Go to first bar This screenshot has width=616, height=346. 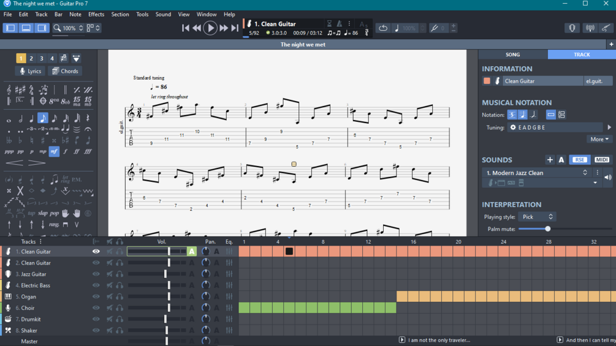[x=186, y=28]
